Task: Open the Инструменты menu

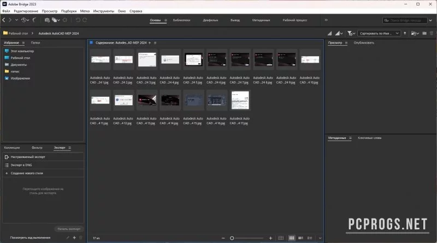Action: [104, 11]
